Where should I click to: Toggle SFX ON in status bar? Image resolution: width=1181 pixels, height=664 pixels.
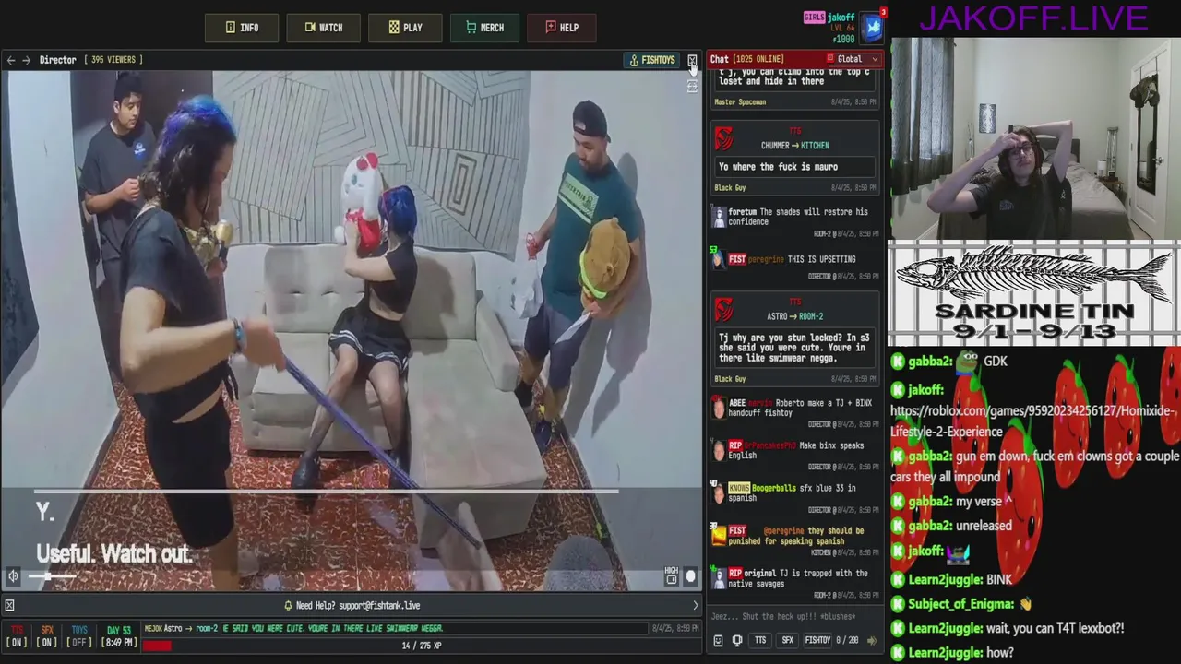click(x=47, y=637)
